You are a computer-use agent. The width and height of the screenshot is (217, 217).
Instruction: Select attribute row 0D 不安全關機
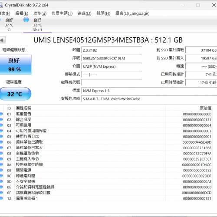(106, 181)
